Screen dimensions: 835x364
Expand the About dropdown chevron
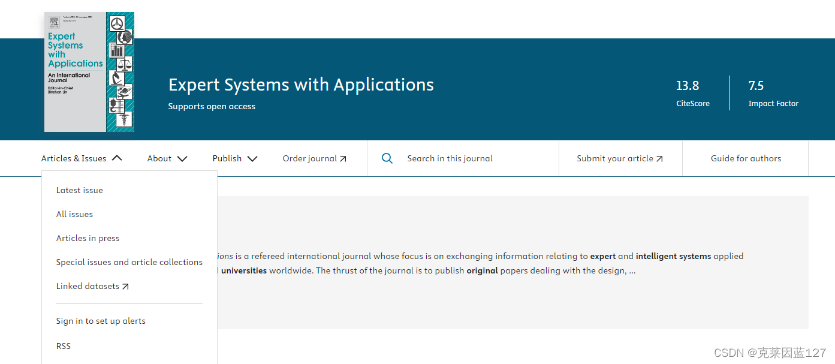coord(182,159)
